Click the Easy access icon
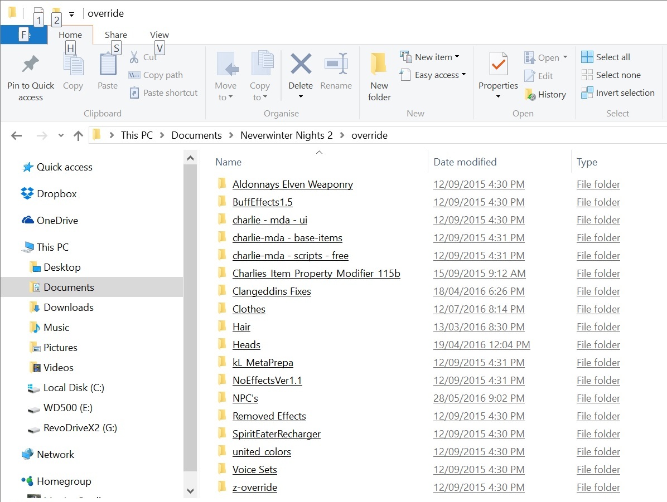The height and width of the screenshot is (502, 667). pyautogui.click(x=405, y=75)
